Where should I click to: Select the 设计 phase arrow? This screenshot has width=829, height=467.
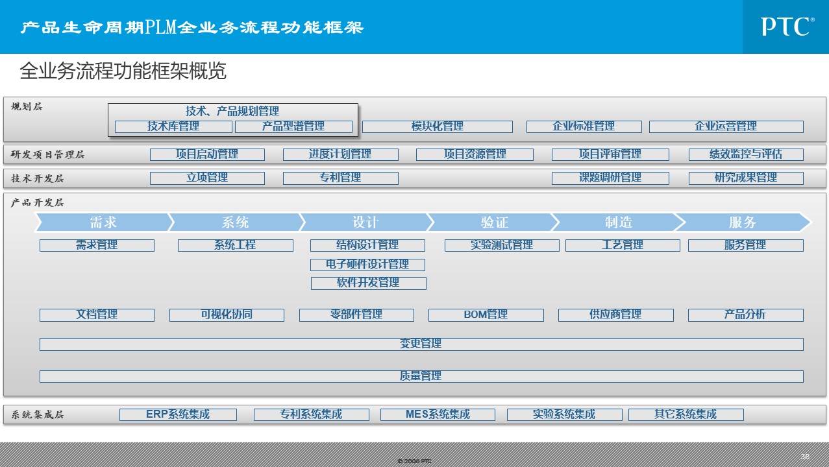point(365,222)
